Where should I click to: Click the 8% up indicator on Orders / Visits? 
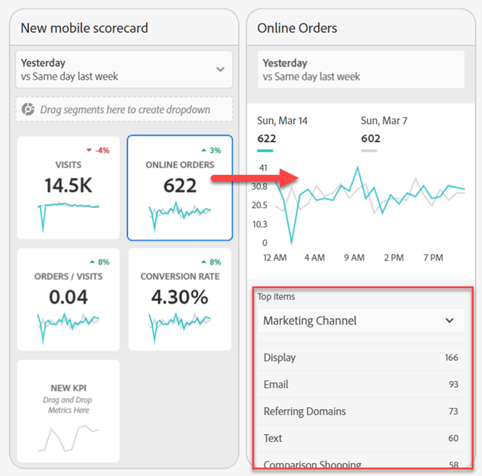point(100,262)
